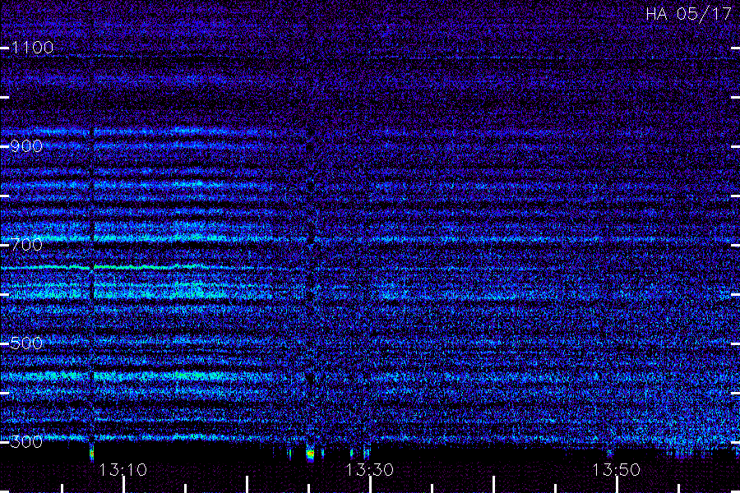
Task: Click the 13:30 time axis label
Action: pos(369,470)
